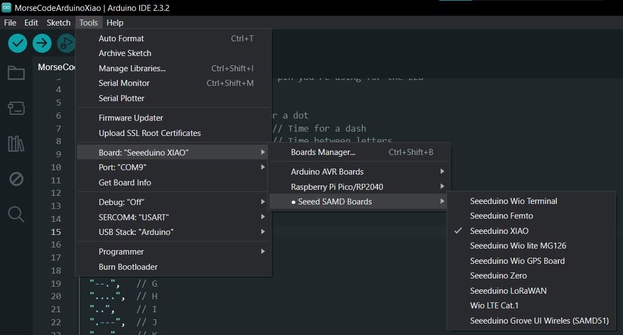
Task: Close the Tools menu from menu bar
Action: coord(89,23)
